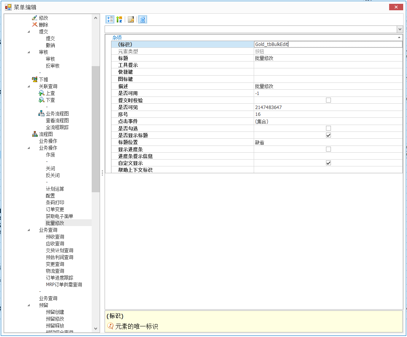Collapse the 关联查询 tree node
The height and width of the screenshot is (337, 407).
29,86
